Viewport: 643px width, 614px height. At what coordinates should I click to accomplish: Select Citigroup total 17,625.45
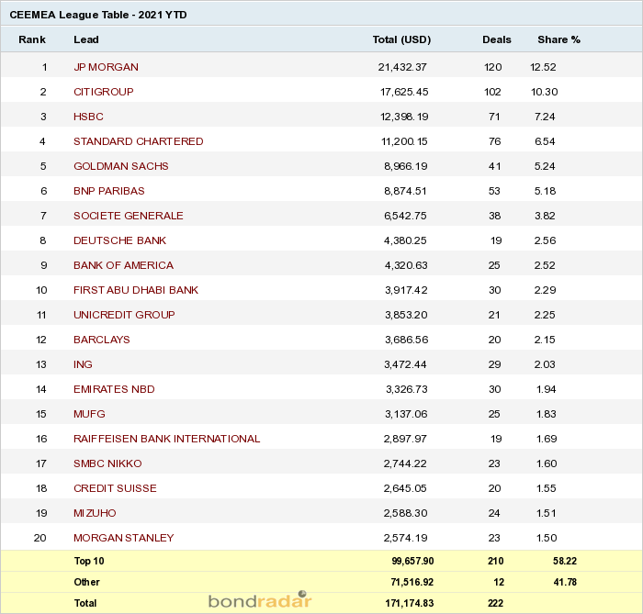point(404,92)
